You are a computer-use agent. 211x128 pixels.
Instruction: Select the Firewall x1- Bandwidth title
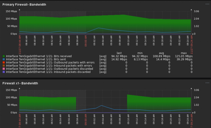(20, 83)
